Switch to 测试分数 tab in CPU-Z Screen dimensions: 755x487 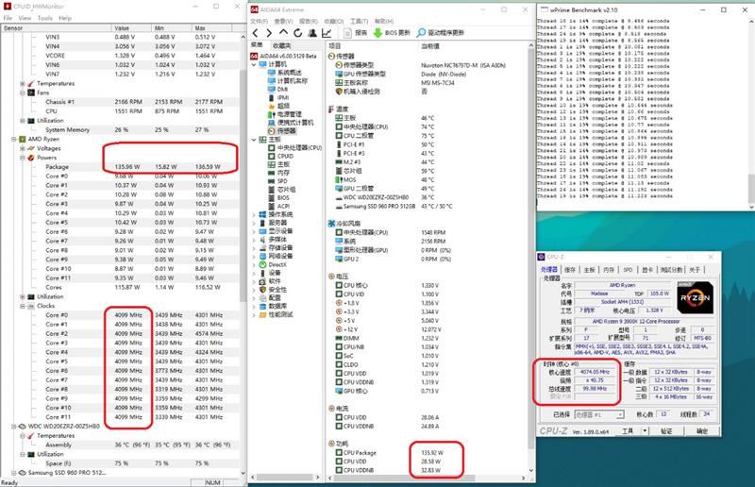(x=671, y=270)
